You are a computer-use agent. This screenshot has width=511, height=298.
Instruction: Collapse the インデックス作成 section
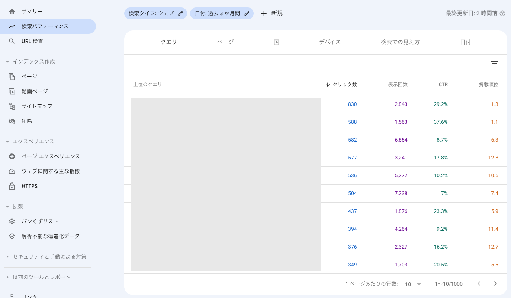[x=8, y=61]
